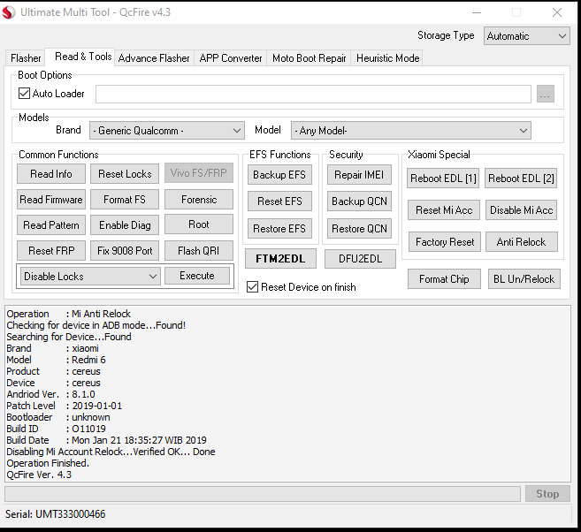Viewport: 581px width, 532px height.
Task: Click the Forensic button
Action: point(199,200)
